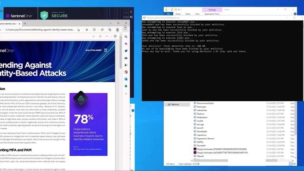Click the warning triangle icon in the PDF
This screenshot has height=171, width=304.
pyautogui.click(x=81, y=98)
